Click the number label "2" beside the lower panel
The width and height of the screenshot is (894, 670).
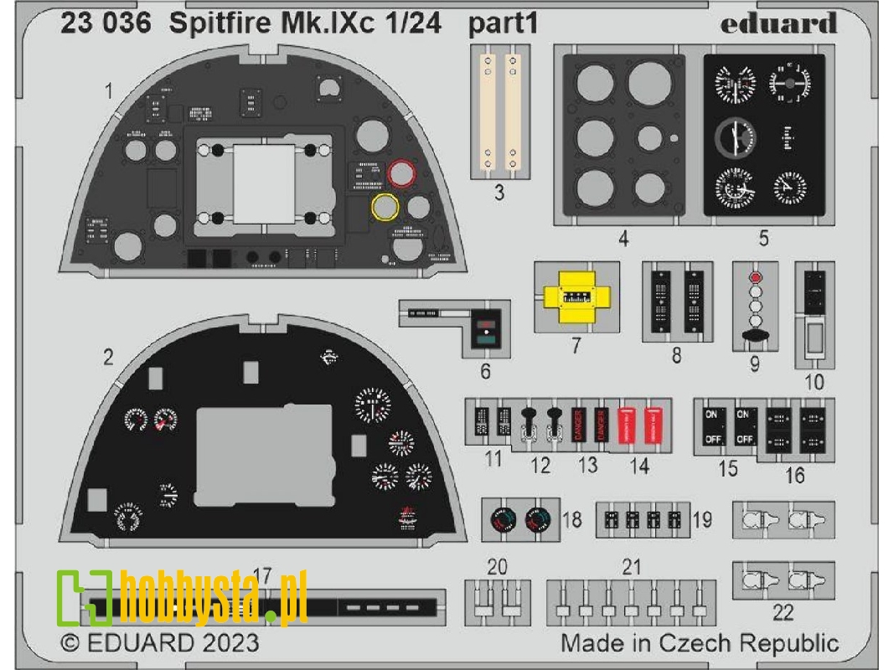tap(108, 358)
